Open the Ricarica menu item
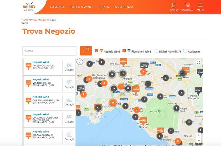 57,7
